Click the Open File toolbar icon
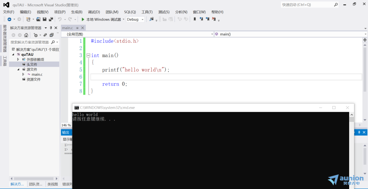The image size is (368, 189). point(38,20)
